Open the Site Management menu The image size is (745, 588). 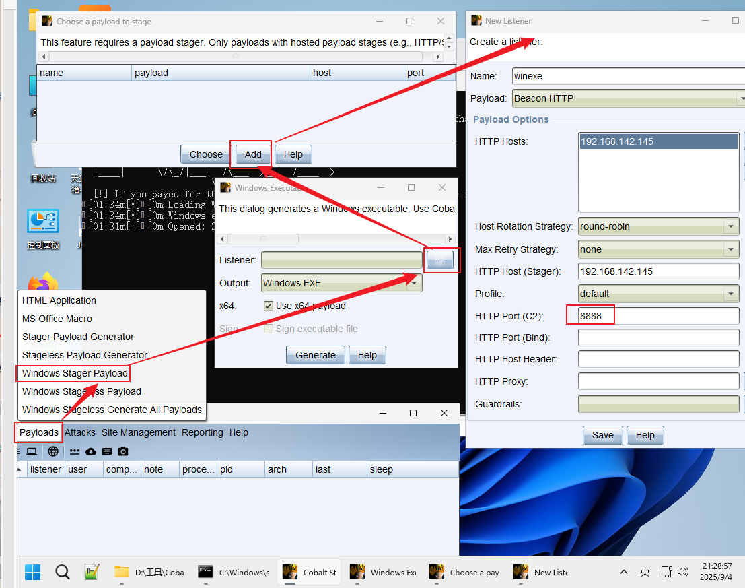[x=138, y=432]
